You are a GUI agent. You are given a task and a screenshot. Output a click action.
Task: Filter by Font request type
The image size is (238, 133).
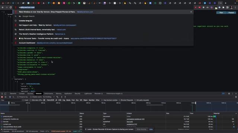(73, 100)
